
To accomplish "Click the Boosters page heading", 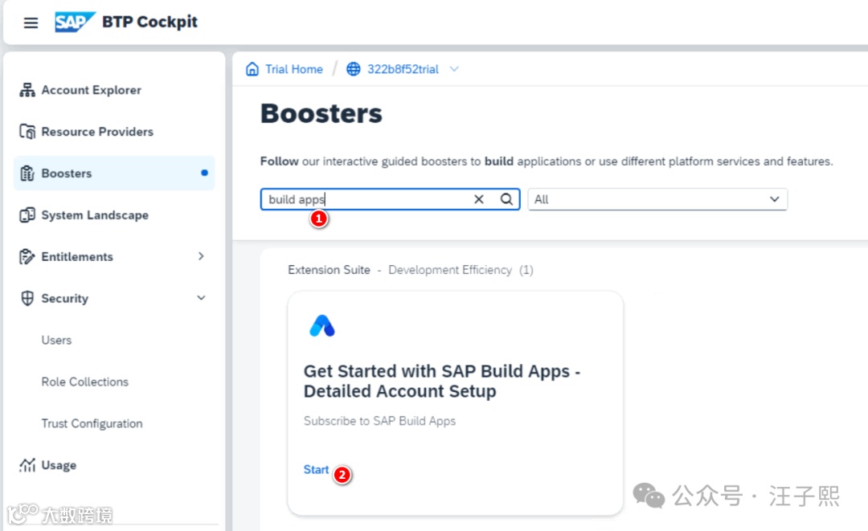I will click(321, 113).
